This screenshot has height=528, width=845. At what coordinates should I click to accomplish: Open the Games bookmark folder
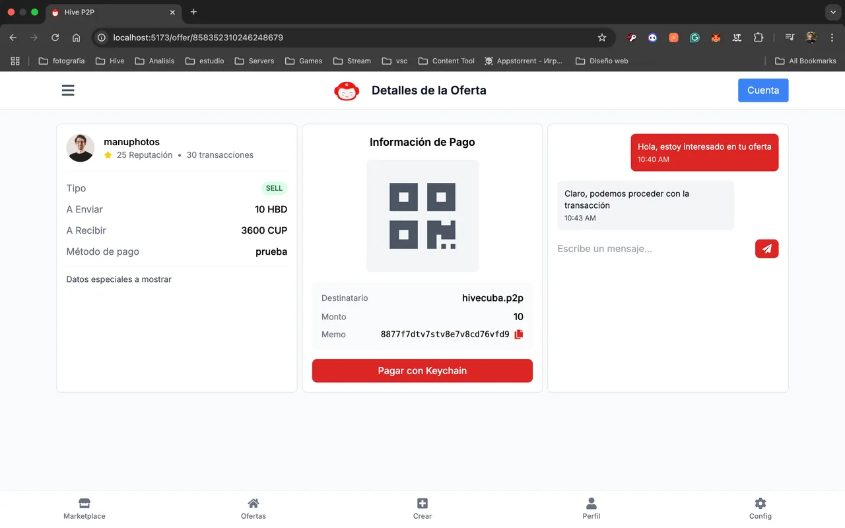pos(304,61)
